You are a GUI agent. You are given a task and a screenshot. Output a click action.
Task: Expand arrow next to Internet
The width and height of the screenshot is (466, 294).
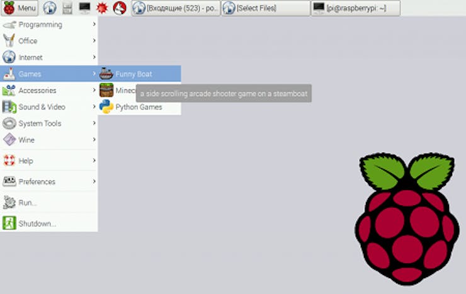point(94,57)
